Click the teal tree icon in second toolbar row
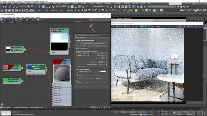The image size is (207, 116). coord(75,10)
